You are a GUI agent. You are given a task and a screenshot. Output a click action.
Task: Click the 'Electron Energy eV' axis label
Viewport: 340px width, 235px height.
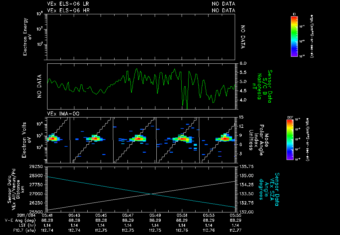tap(27, 37)
